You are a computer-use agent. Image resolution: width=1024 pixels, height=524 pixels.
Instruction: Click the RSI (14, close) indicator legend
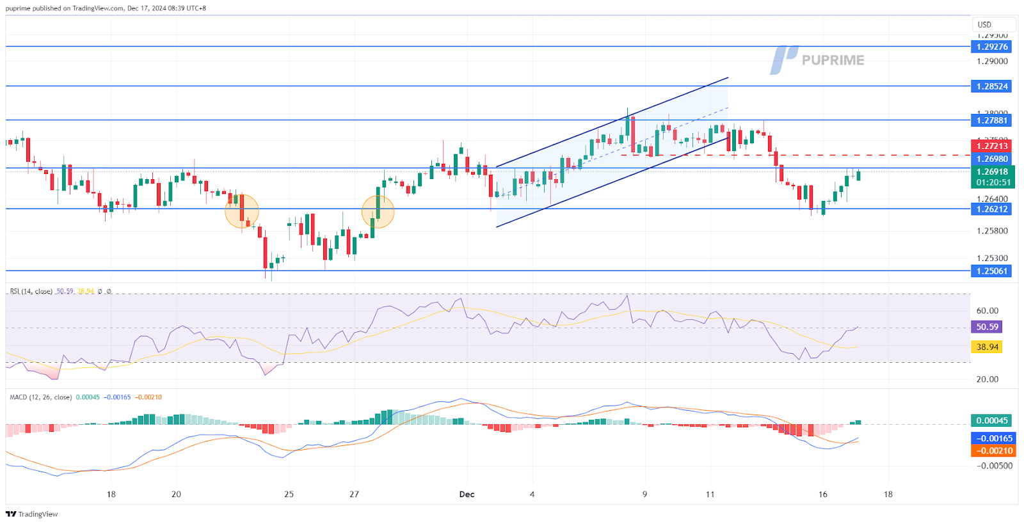pyautogui.click(x=31, y=291)
